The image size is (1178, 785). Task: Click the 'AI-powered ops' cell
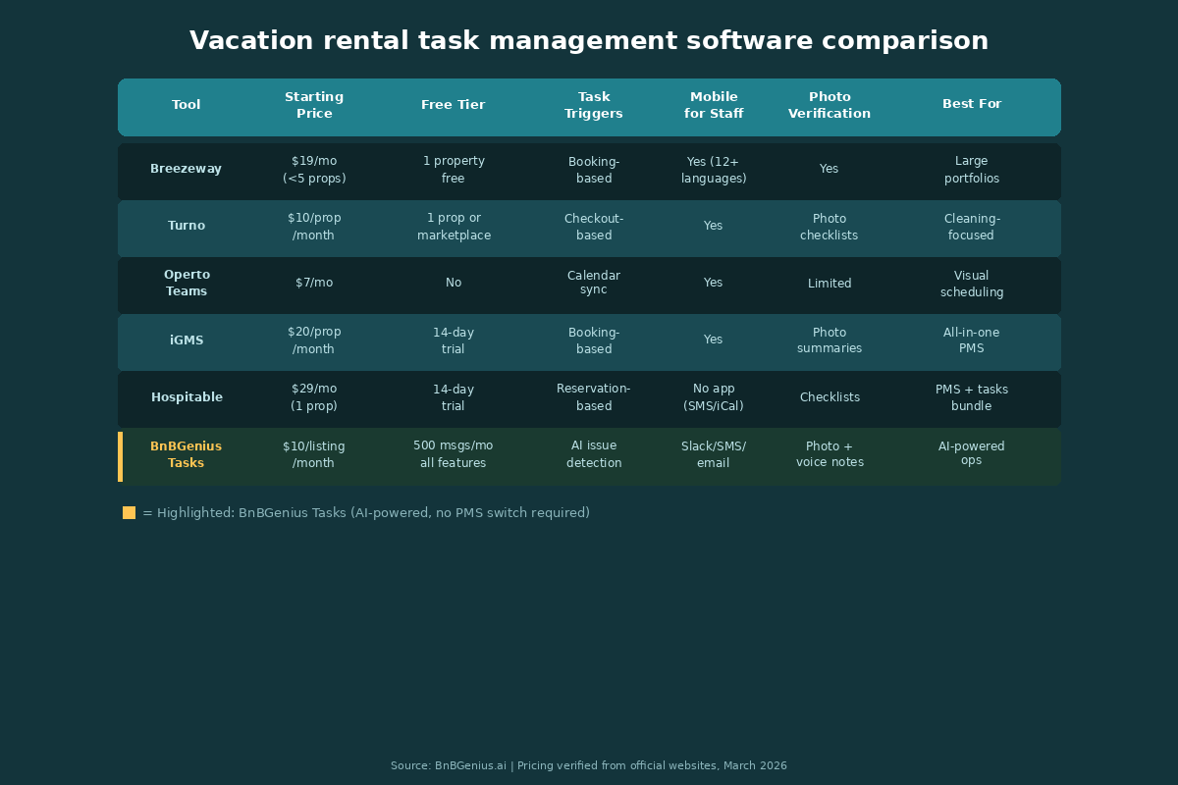coord(972,453)
